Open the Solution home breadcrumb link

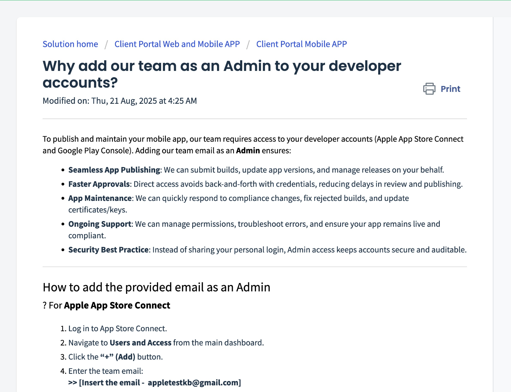[70, 44]
